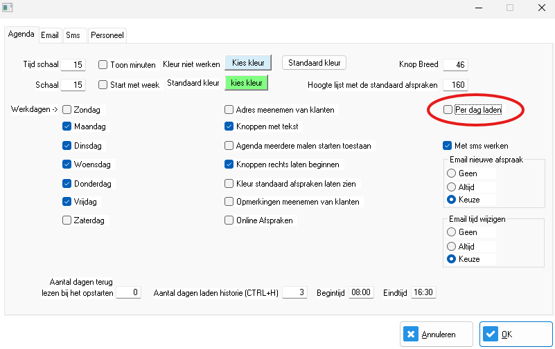
Task: Click the Annuleren button with X icon
Action: click(x=437, y=334)
